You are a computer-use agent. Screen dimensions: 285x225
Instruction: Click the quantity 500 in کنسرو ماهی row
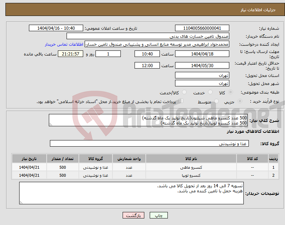point(63,167)
